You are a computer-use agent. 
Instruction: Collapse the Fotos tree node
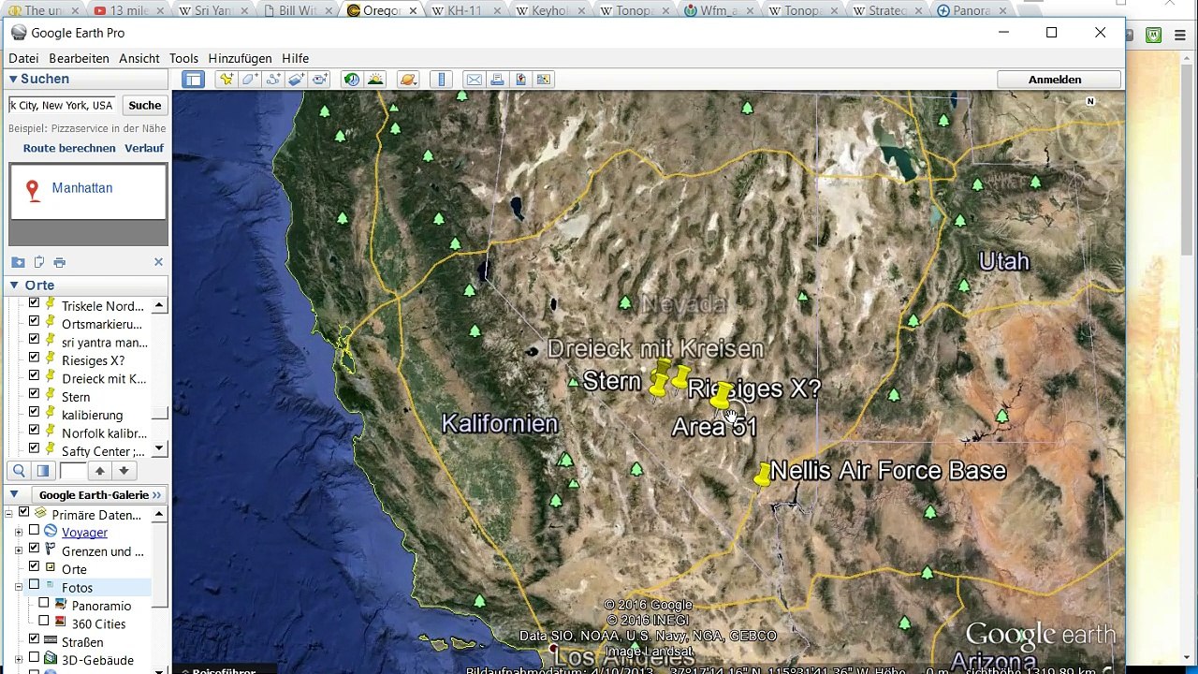(19, 587)
